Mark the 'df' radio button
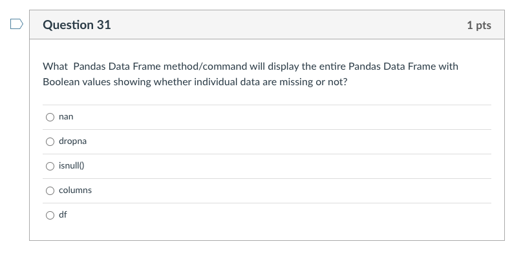The width and height of the screenshot is (512, 257). 50,215
